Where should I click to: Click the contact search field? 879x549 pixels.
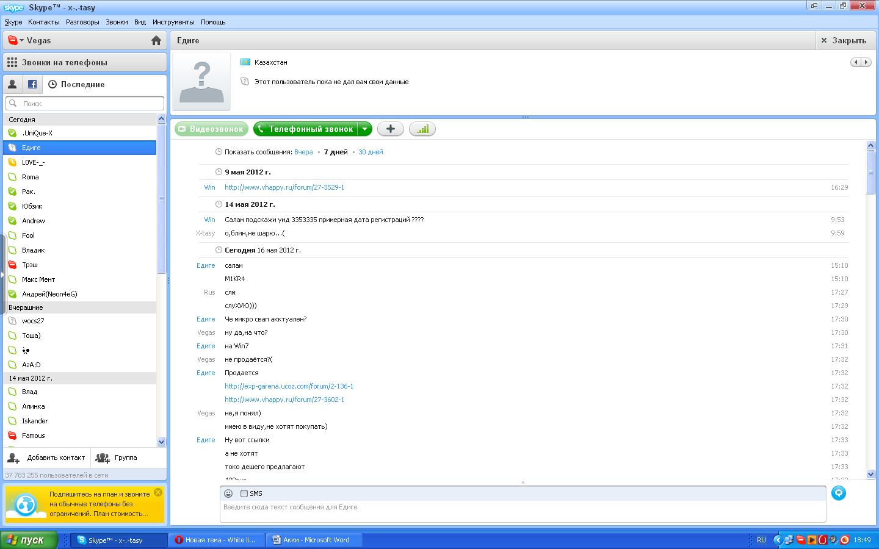click(85, 104)
